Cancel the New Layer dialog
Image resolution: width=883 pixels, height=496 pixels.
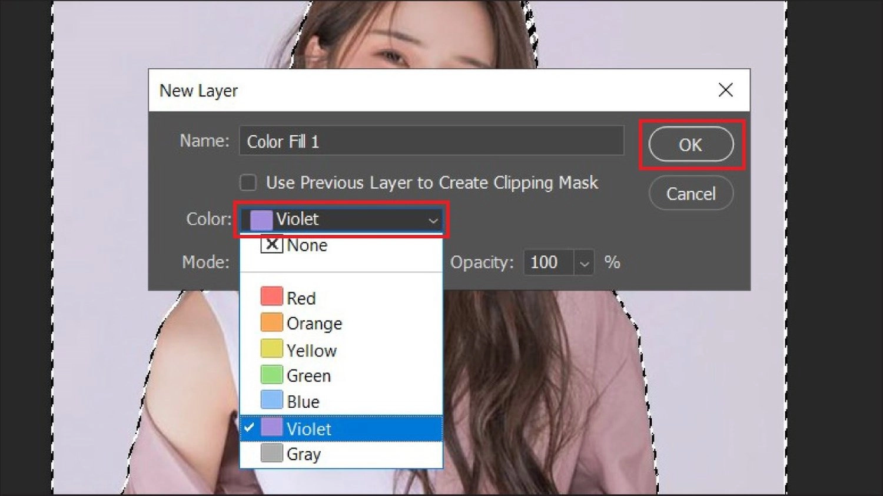(691, 194)
